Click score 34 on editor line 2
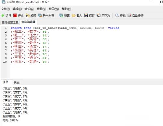 pos(44,32)
